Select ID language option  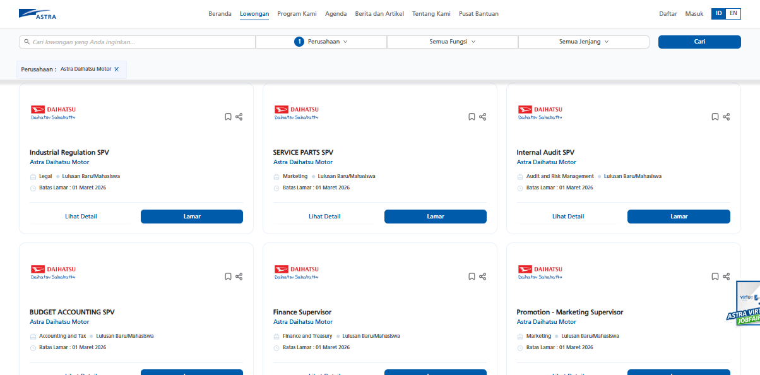point(718,13)
